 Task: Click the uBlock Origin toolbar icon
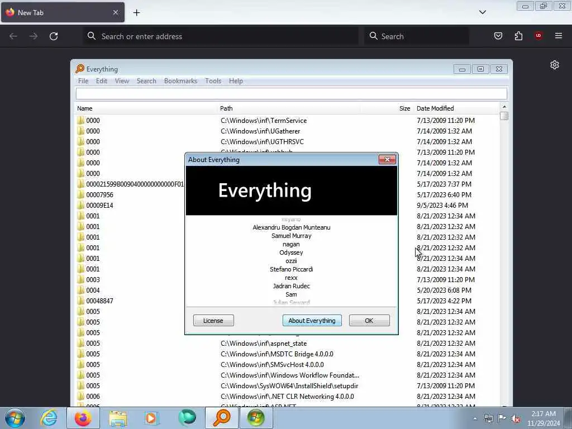pos(538,35)
